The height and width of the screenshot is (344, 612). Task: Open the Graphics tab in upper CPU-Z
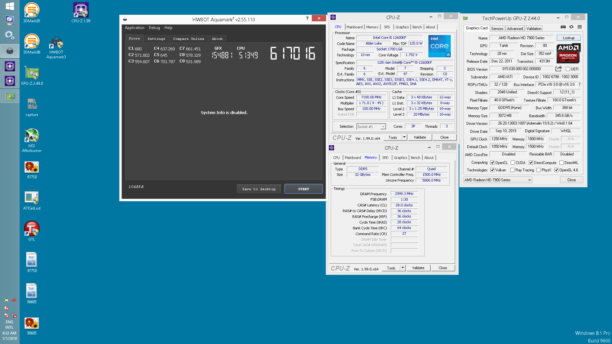(402, 27)
